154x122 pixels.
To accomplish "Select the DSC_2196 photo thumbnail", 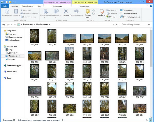I will 70,38.
